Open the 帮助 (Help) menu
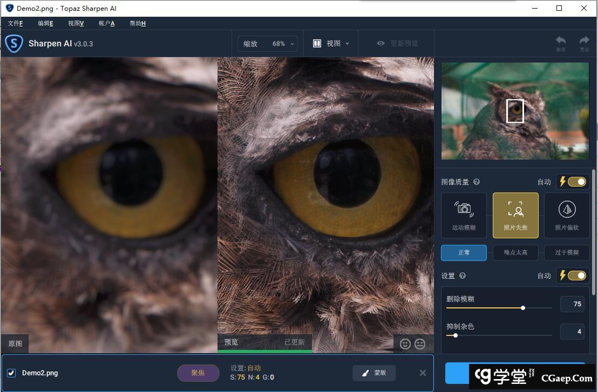Viewport: 598px width, 392px height. [x=137, y=23]
